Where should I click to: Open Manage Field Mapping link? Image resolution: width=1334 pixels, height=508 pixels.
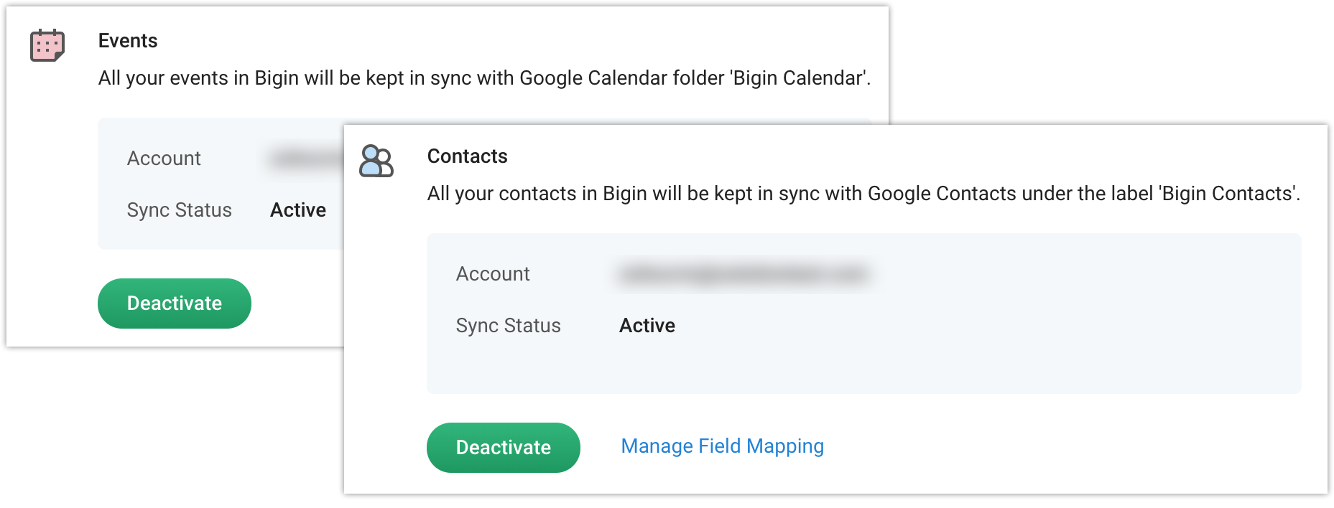pos(722,446)
